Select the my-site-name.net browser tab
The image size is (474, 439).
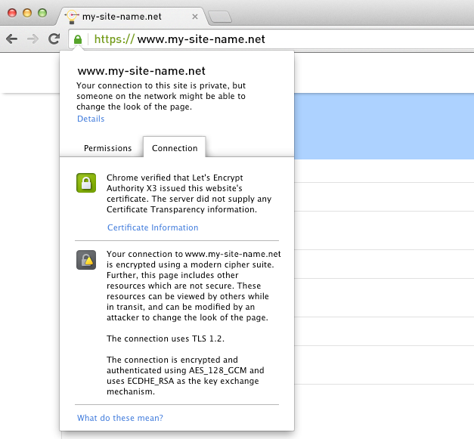click(x=132, y=17)
